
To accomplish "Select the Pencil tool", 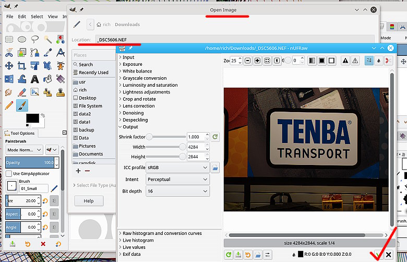I will coord(9,105).
